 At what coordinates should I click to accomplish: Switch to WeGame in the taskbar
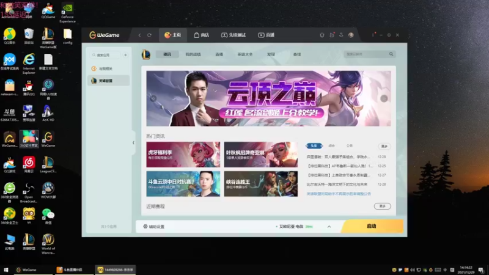[32, 270]
